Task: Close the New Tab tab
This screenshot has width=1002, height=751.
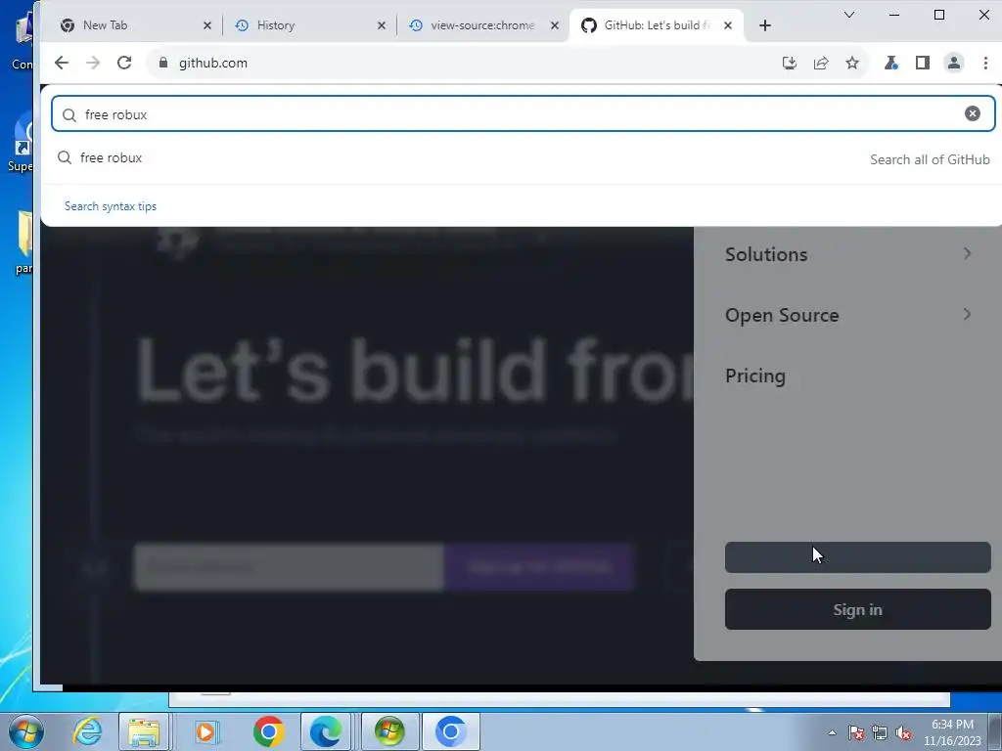Action: coord(207,25)
